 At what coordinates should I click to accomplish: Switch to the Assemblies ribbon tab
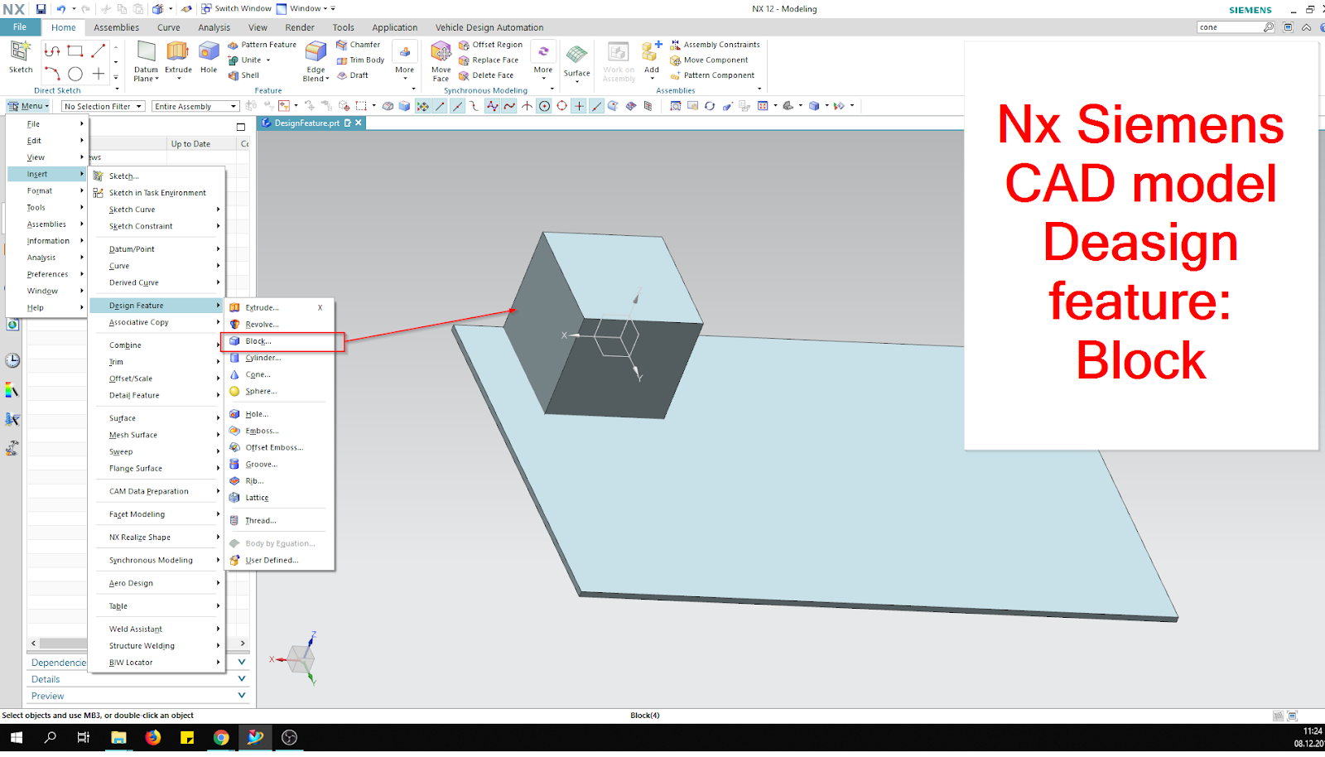pos(117,27)
